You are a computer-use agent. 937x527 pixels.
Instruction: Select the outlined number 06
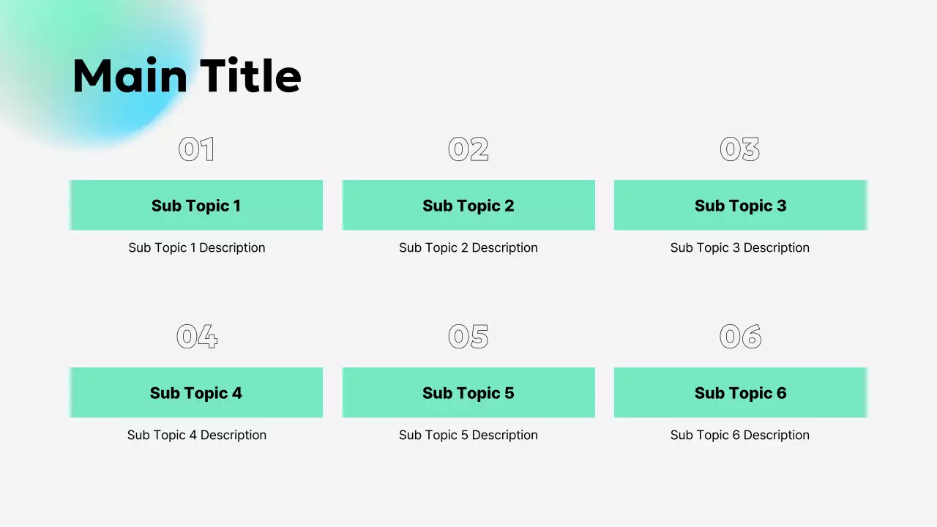(740, 337)
